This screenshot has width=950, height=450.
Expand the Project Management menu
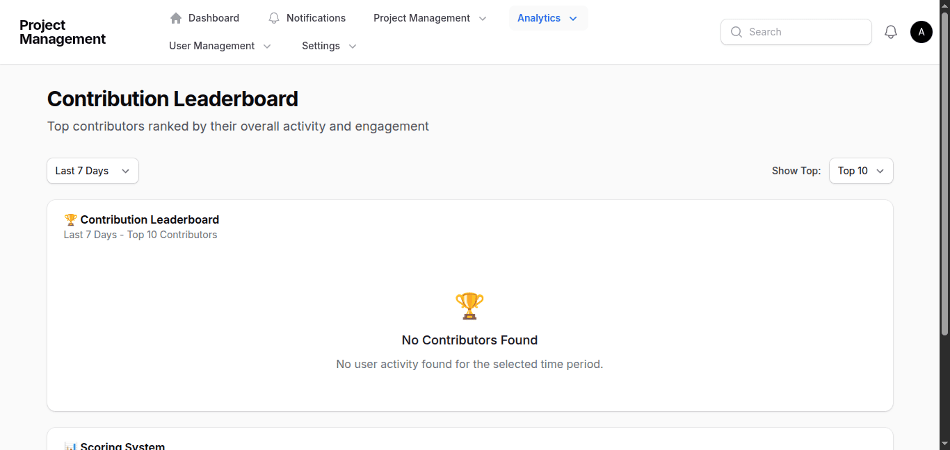click(x=429, y=17)
